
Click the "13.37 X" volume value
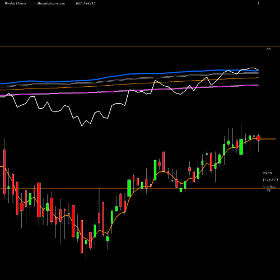click(x=273, y=180)
